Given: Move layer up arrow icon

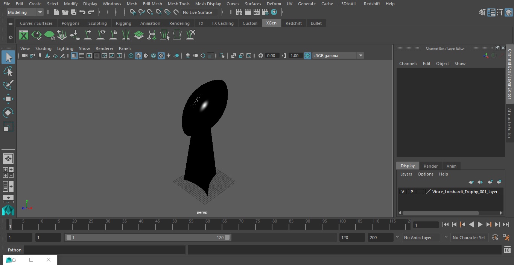Looking at the screenshot, I should (471, 182).
